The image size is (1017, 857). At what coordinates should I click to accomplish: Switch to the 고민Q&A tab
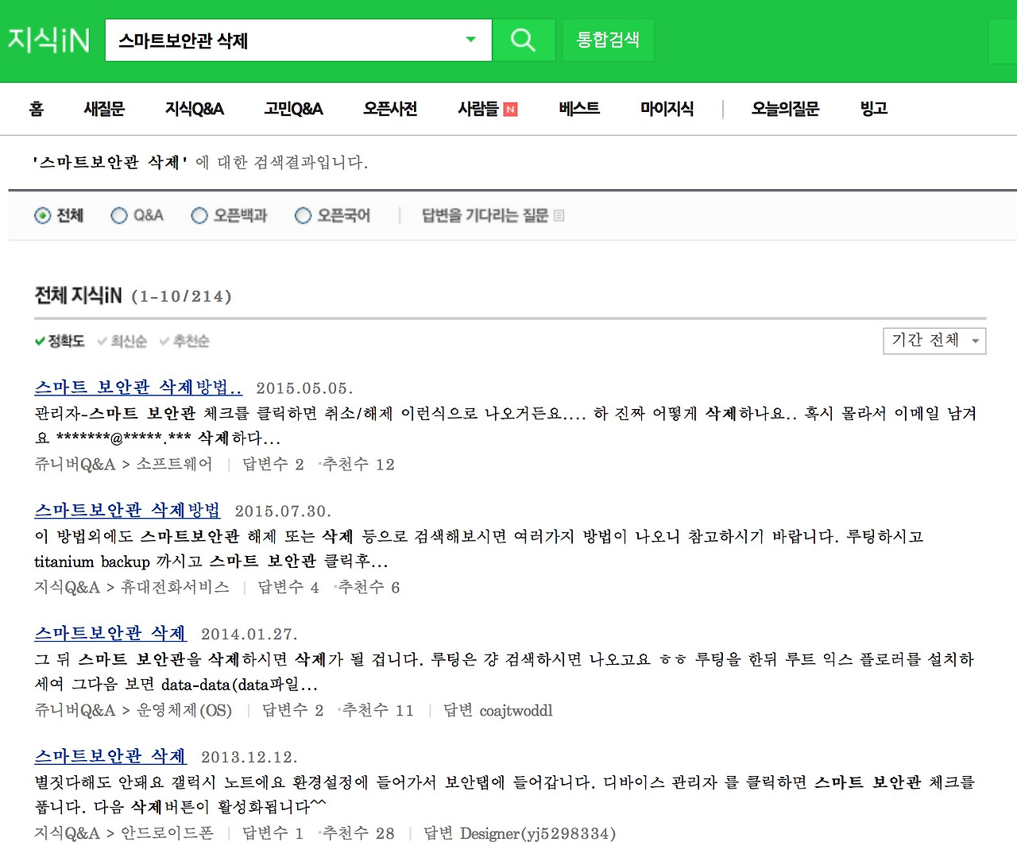293,109
